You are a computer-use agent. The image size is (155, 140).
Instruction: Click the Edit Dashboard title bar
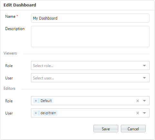(x=77, y=5)
